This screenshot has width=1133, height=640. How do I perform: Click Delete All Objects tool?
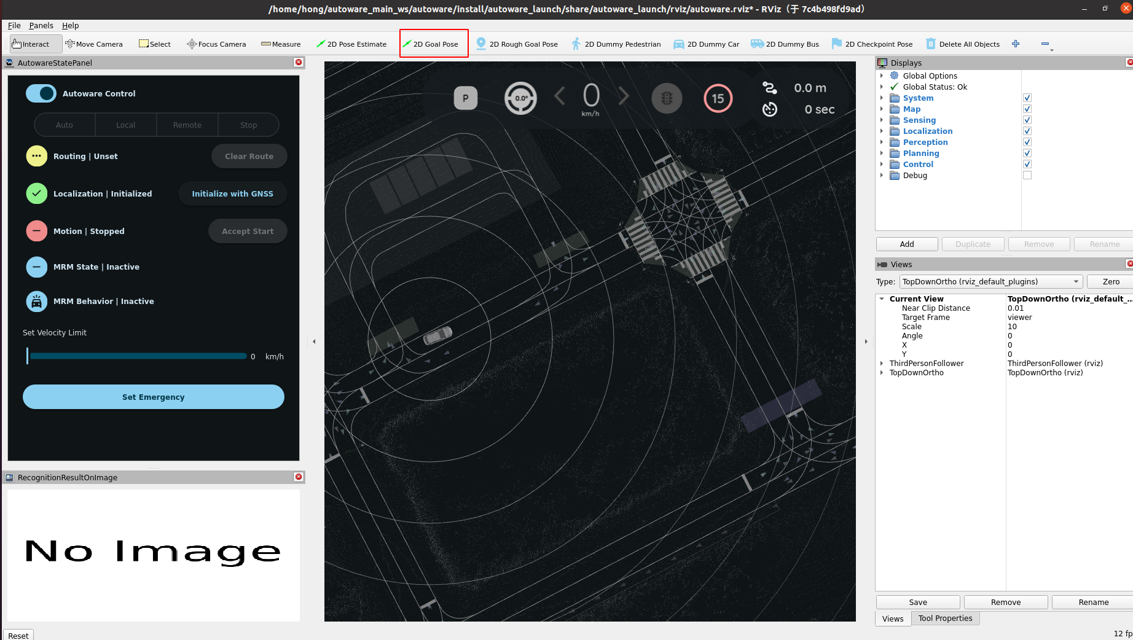963,44
